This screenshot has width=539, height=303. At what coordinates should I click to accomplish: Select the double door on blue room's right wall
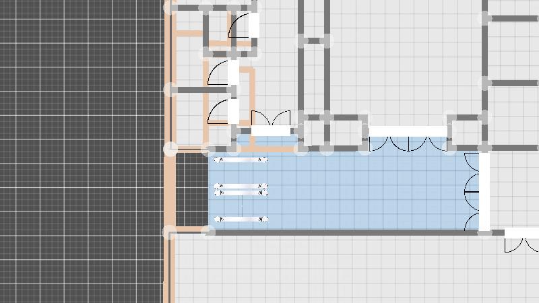[x=477, y=192]
